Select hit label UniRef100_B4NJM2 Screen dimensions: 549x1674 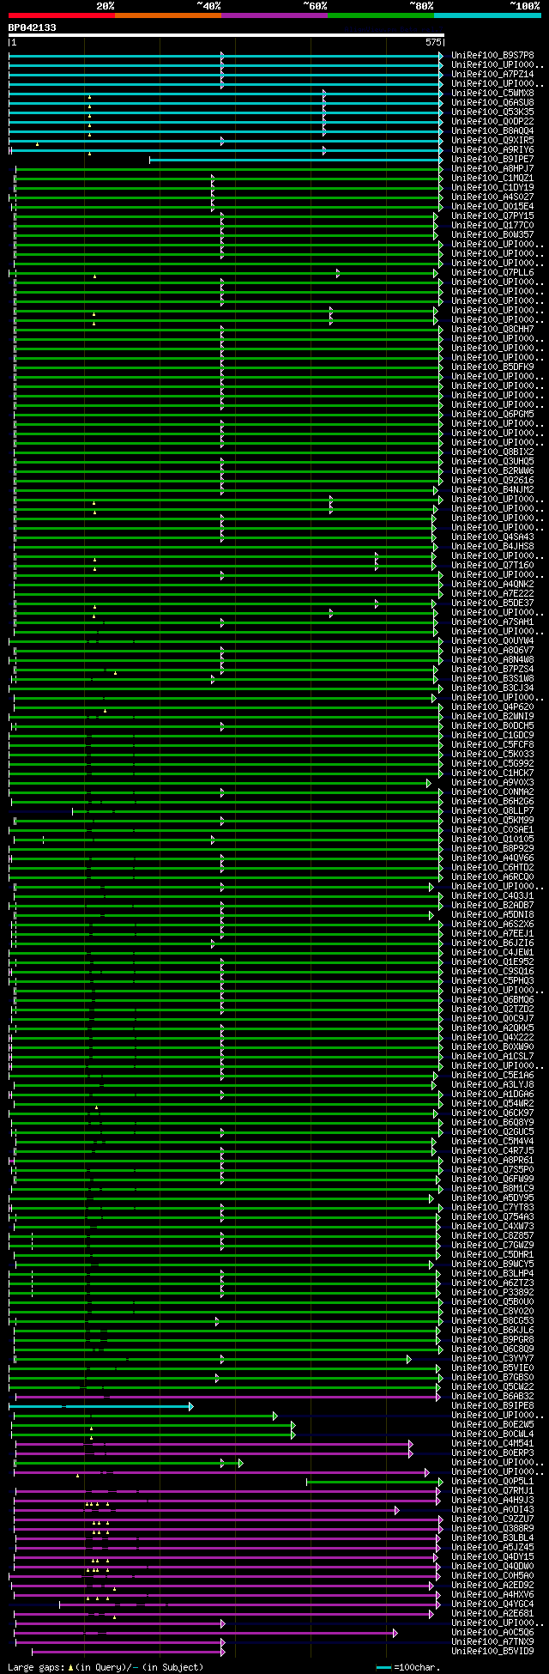tap(492, 490)
